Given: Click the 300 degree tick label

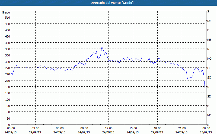Looking at the screenshot, I should 8,62.
